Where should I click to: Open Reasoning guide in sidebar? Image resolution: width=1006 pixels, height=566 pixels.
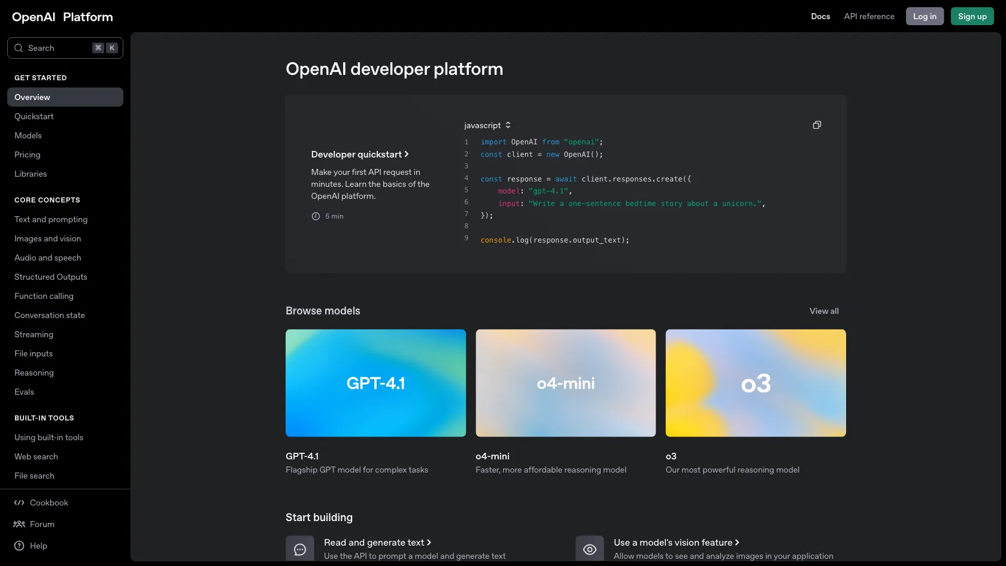pos(65,373)
